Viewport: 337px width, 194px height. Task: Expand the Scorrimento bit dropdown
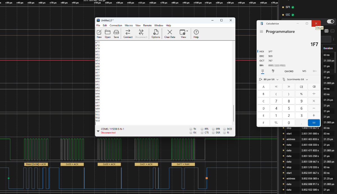(295, 79)
